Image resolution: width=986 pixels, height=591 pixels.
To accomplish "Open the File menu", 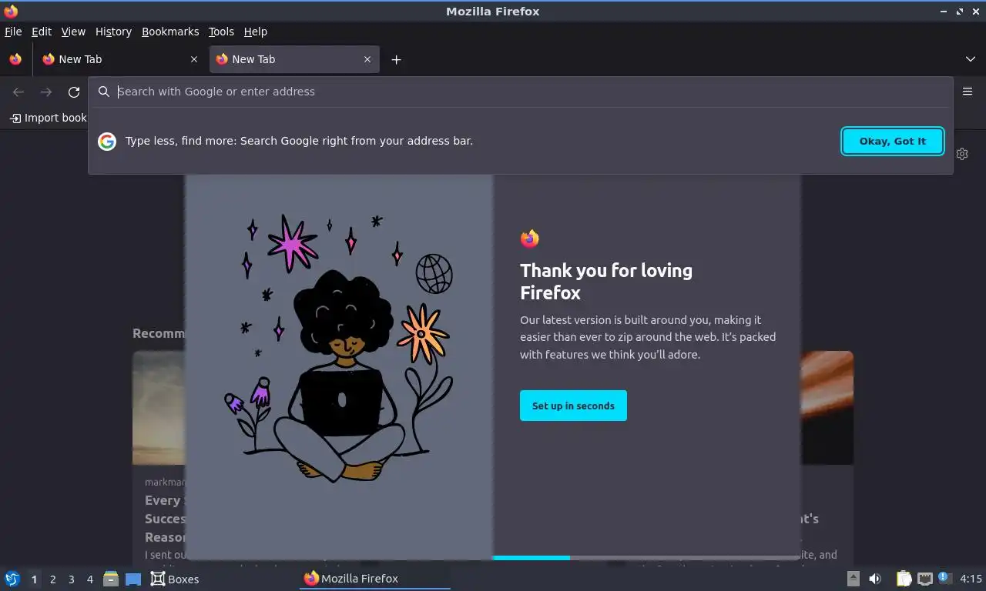I will 13,32.
